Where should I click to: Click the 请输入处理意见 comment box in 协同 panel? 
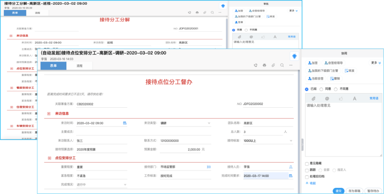click(343, 130)
